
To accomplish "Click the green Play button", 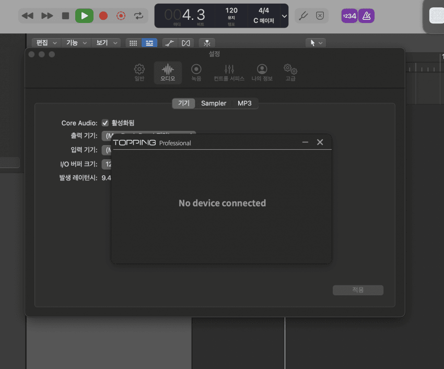I will pyautogui.click(x=84, y=16).
